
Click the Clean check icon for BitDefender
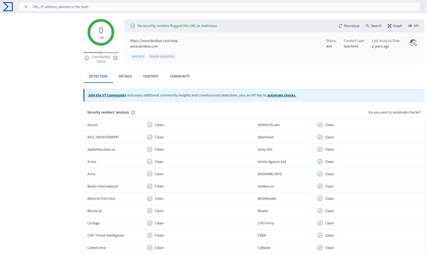point(320,199)
